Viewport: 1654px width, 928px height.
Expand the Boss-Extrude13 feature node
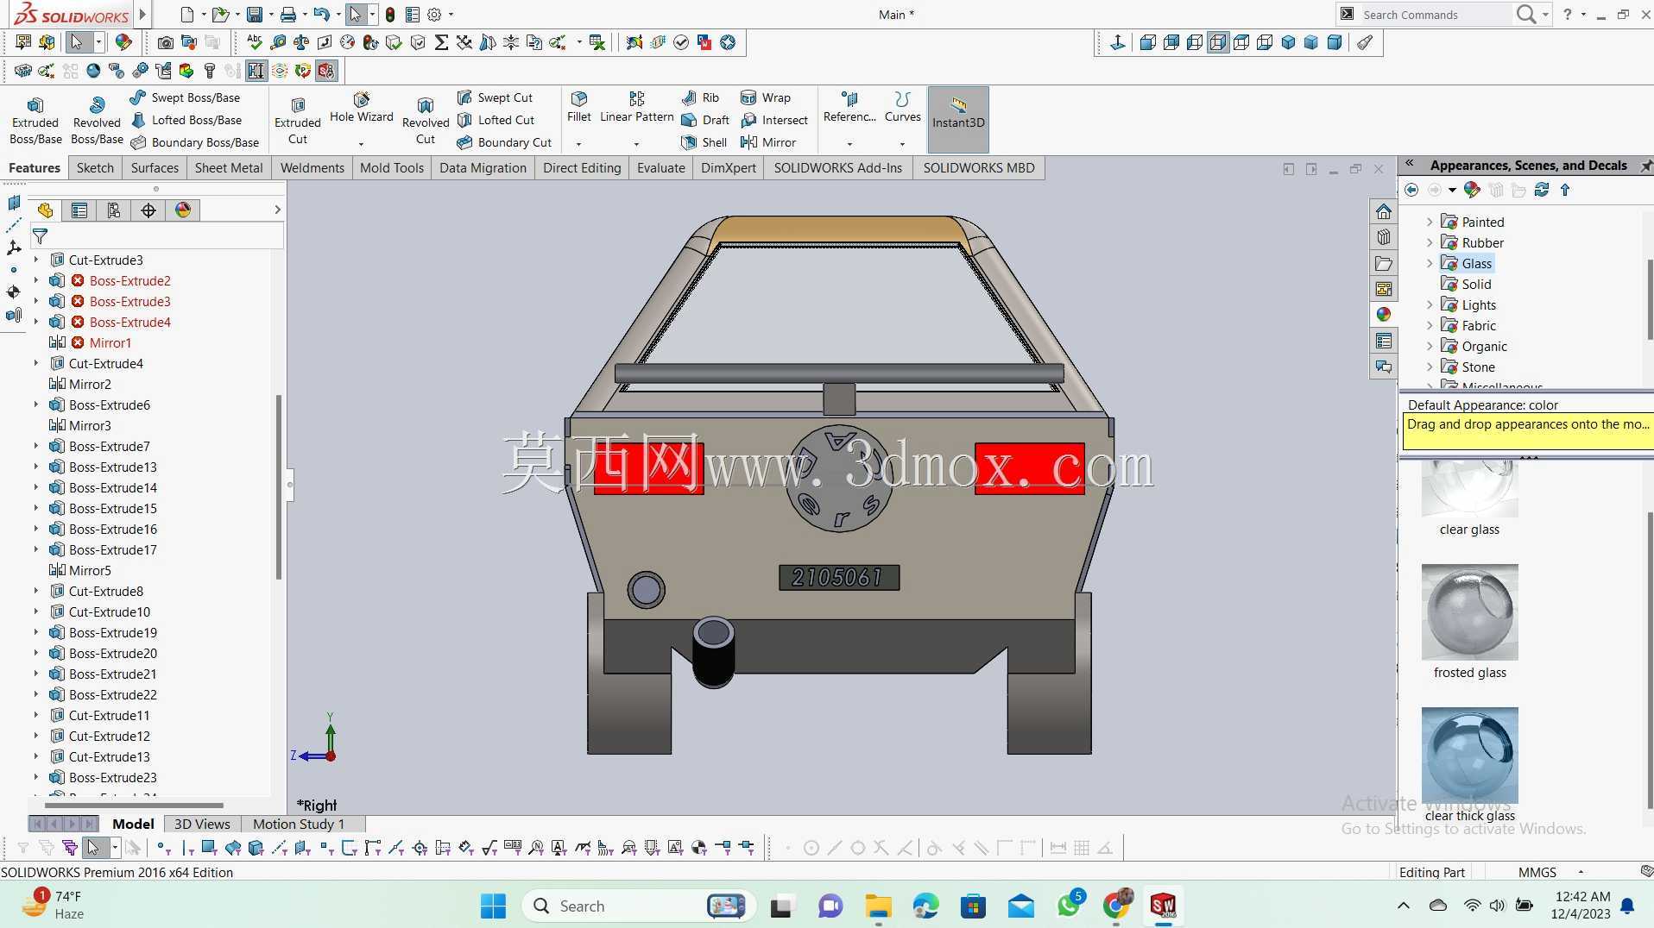[36, 467]
